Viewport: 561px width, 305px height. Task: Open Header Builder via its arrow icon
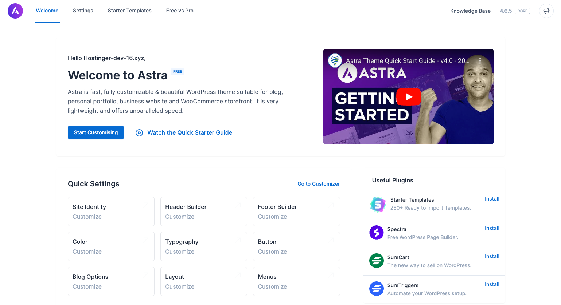pos(239,205)
